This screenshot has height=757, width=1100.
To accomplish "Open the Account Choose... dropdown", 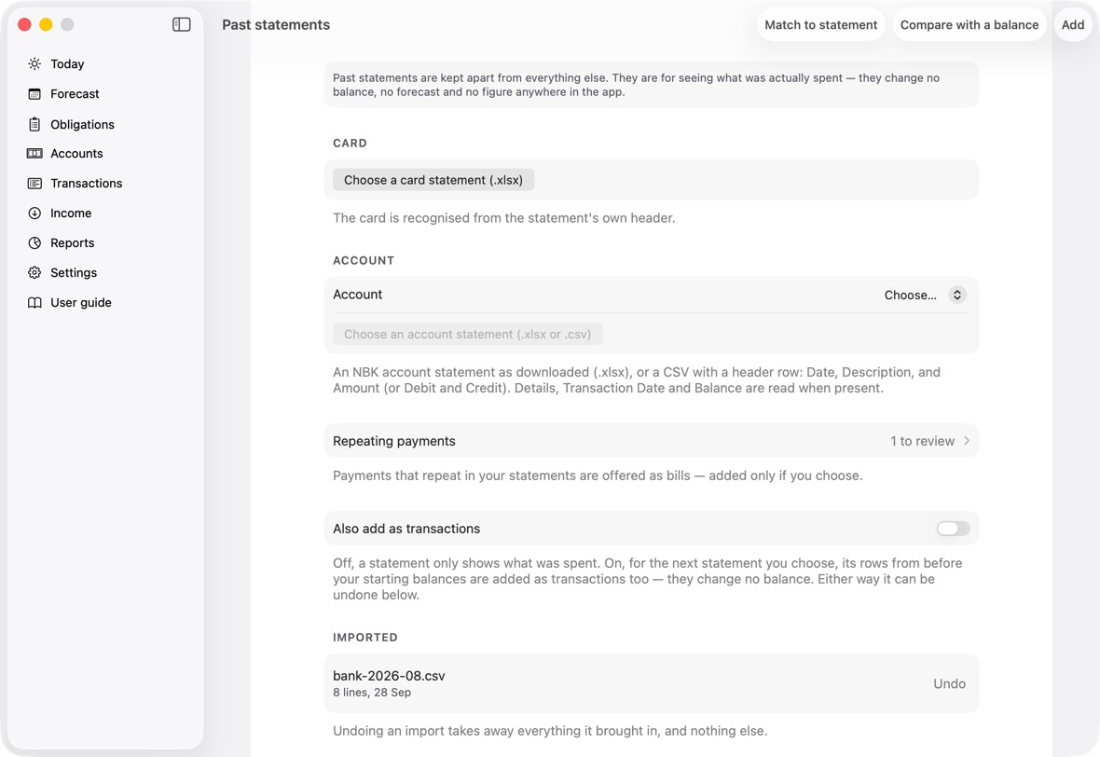I will click(925, 295).
